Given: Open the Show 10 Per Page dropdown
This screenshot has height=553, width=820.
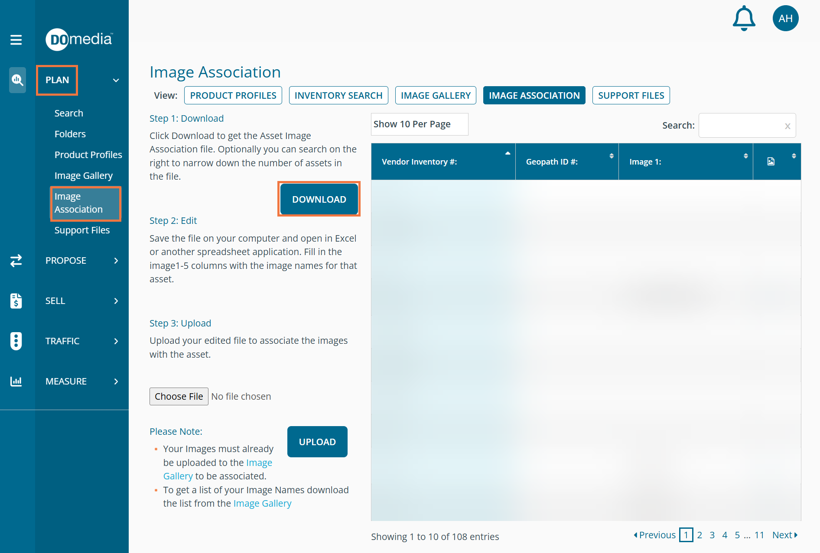Looking at the screenshot, I should pyautogui.click(x=419, y=124).
